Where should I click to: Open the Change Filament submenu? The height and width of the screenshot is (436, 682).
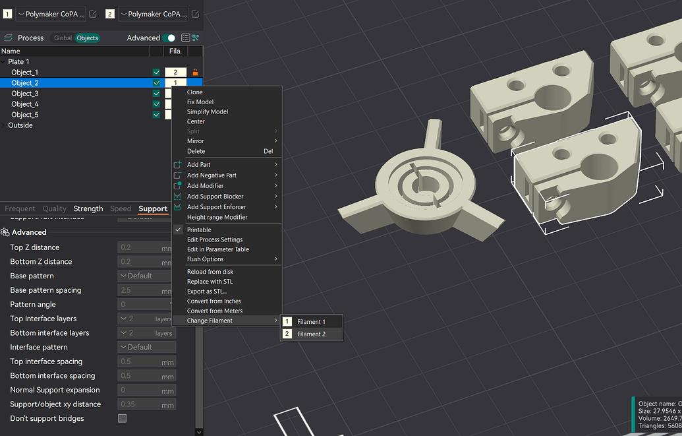tap(227, 321)
